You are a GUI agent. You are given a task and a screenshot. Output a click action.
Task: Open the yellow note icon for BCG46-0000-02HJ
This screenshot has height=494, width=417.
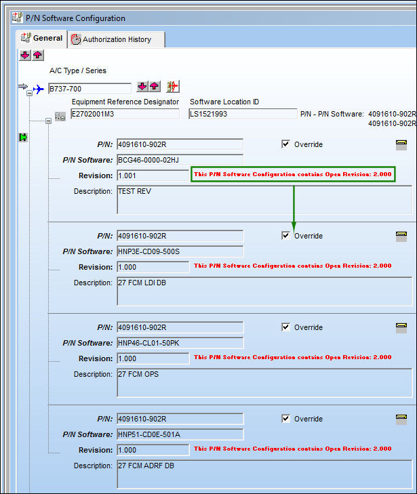[401, 145]
